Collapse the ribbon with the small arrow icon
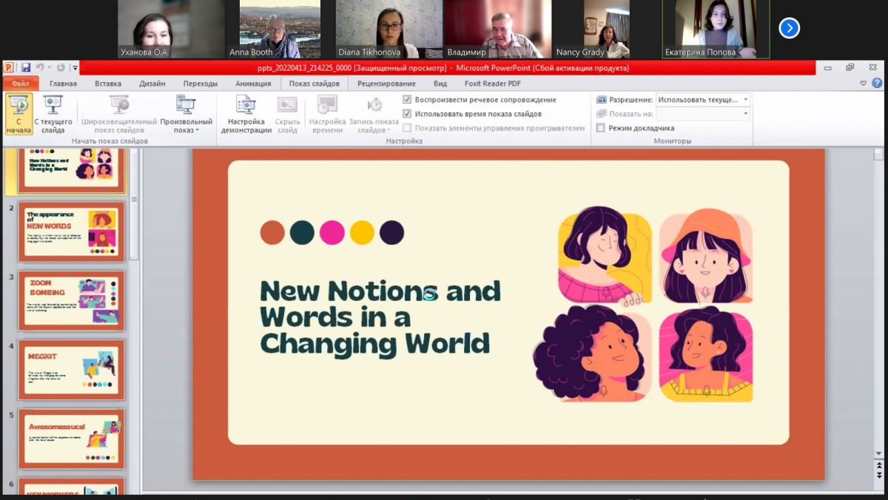Screen dimensions: 888x500 coord(864,84)
